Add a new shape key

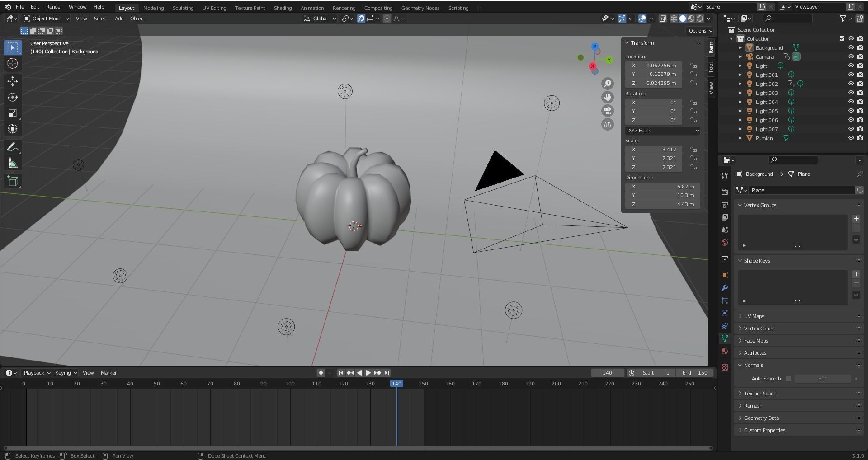856,274
